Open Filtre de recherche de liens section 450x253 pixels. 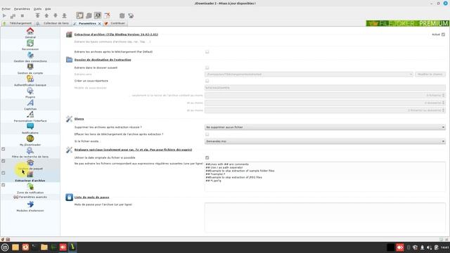coord(30,153)
